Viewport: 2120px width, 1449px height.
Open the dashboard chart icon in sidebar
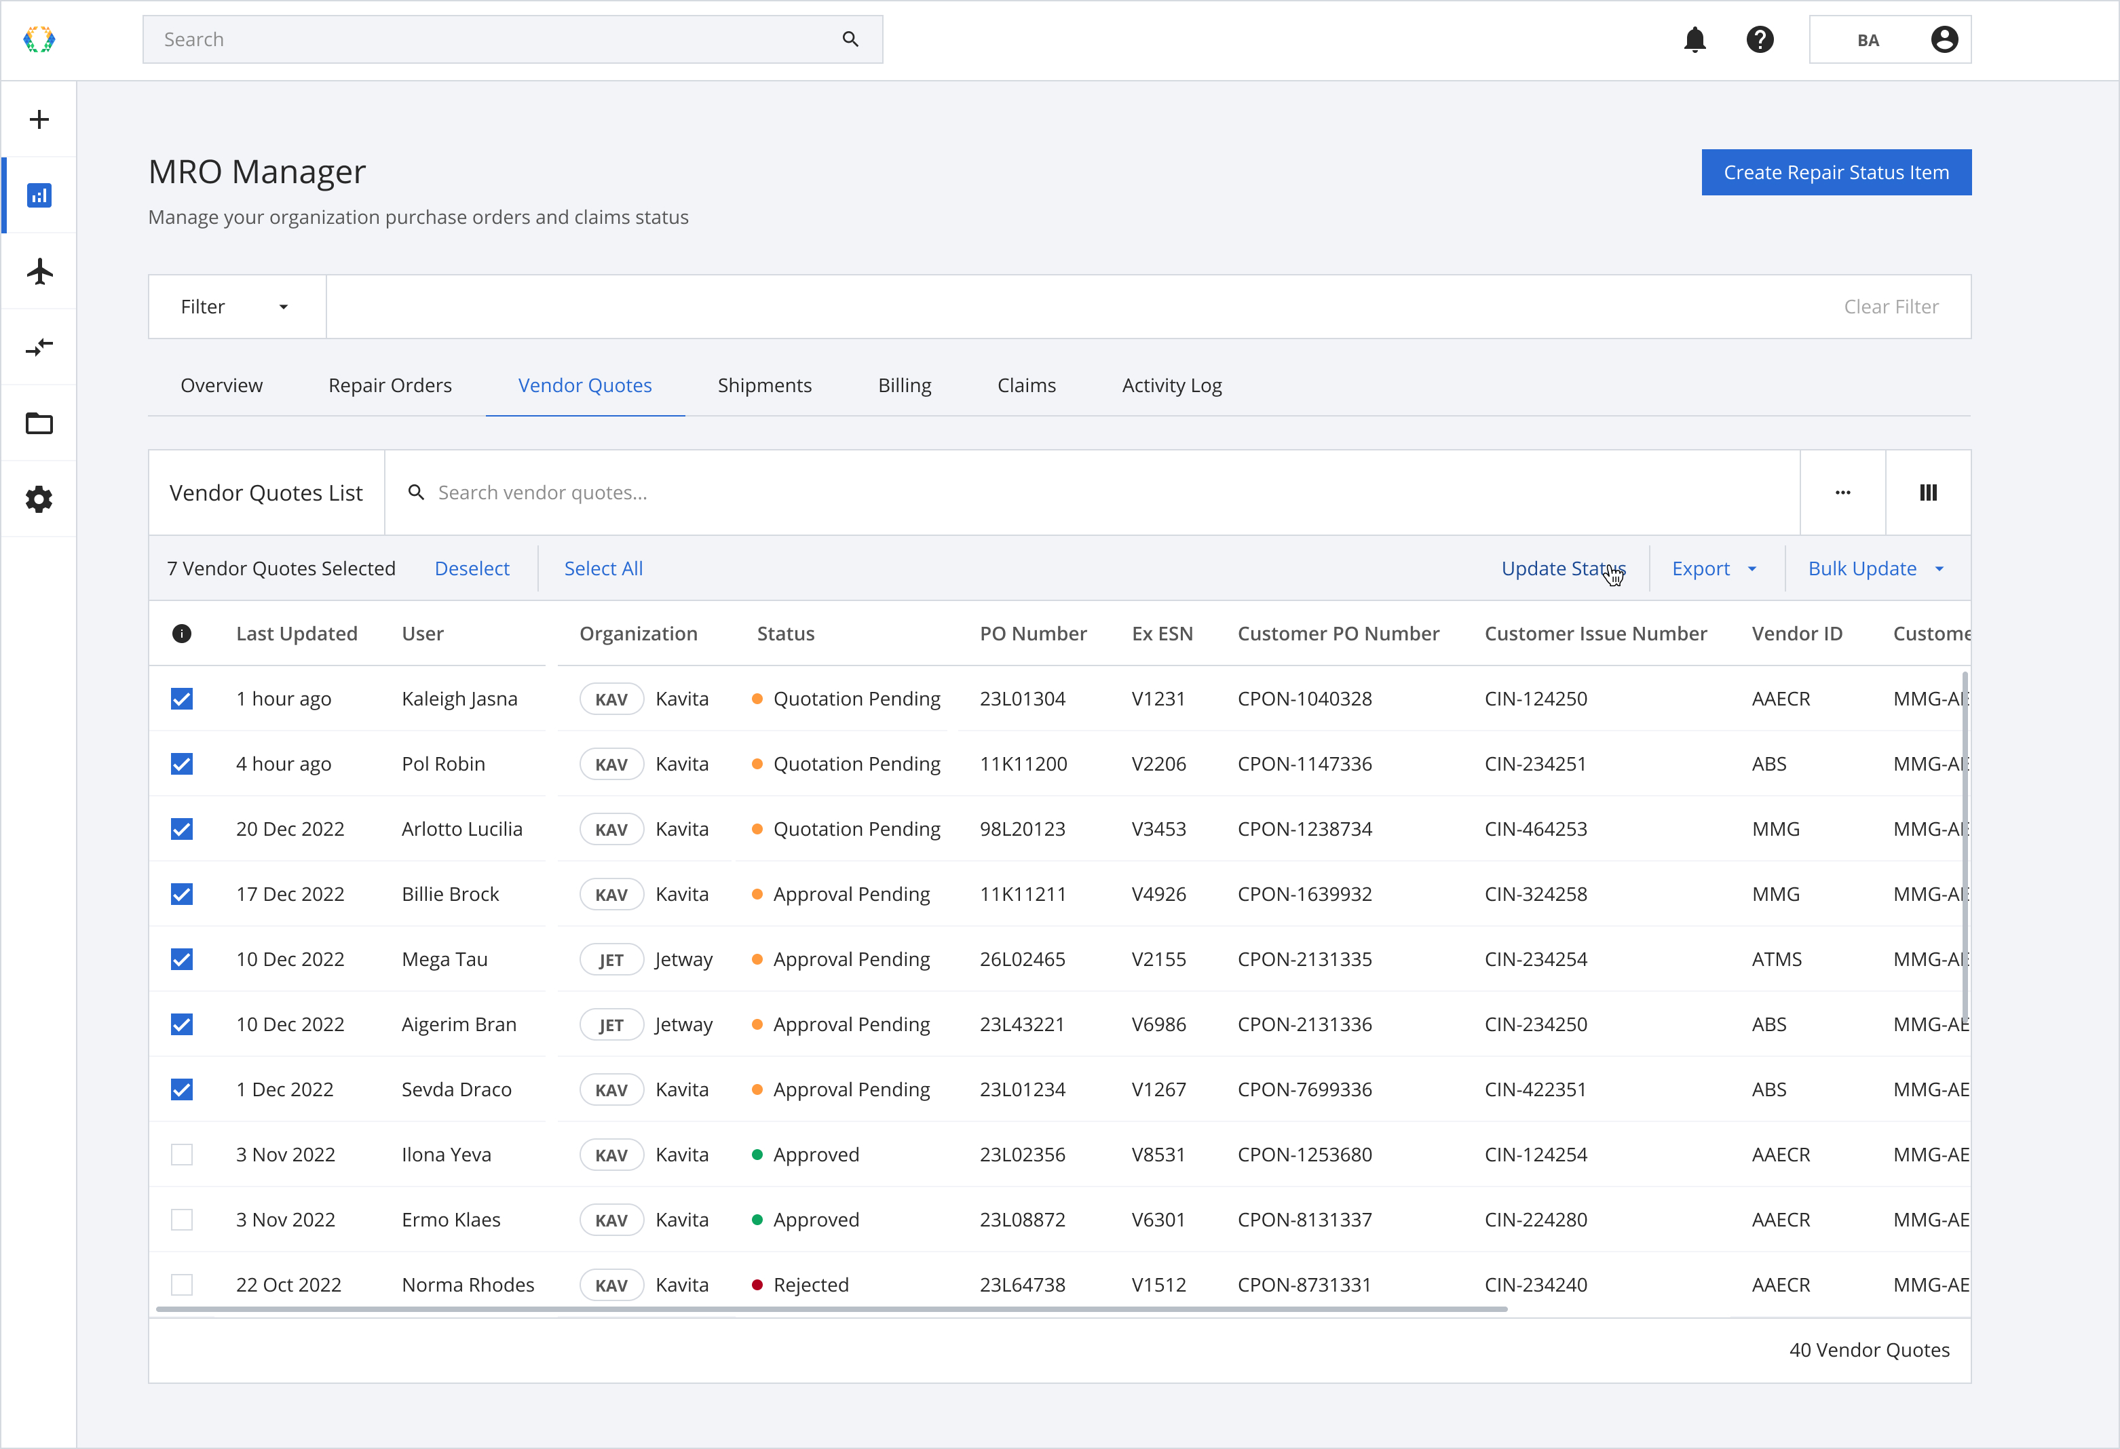point(39,195)
